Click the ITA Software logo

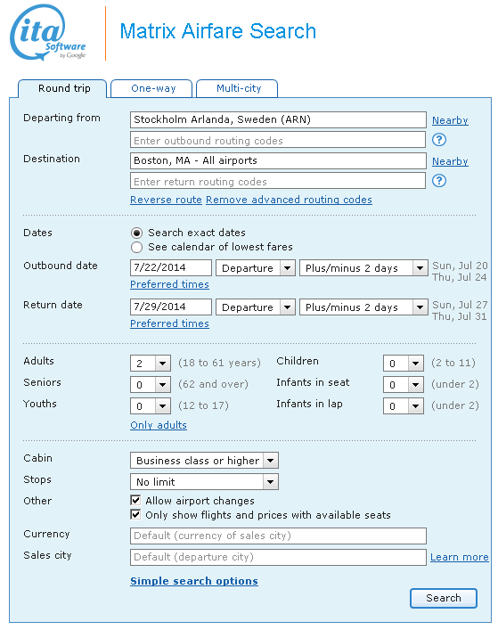[x=48, y=33]
